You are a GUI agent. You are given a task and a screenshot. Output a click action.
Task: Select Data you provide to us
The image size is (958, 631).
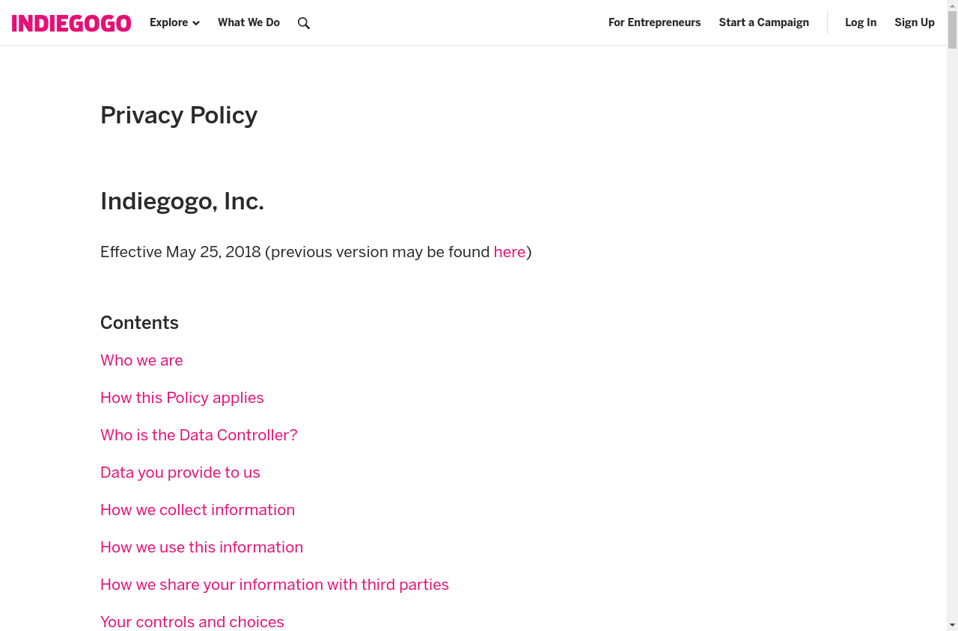pos(180,473)
